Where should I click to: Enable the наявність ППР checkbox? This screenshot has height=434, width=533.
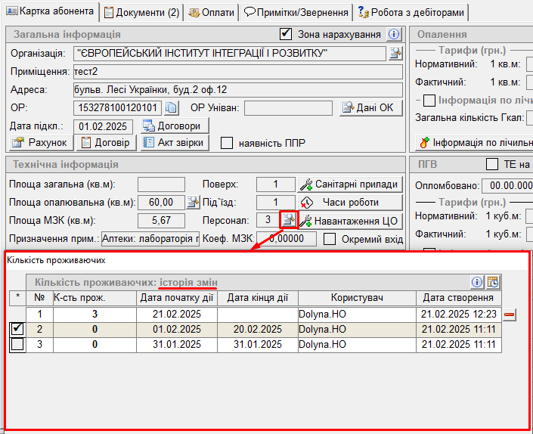[x=226, y=143]
